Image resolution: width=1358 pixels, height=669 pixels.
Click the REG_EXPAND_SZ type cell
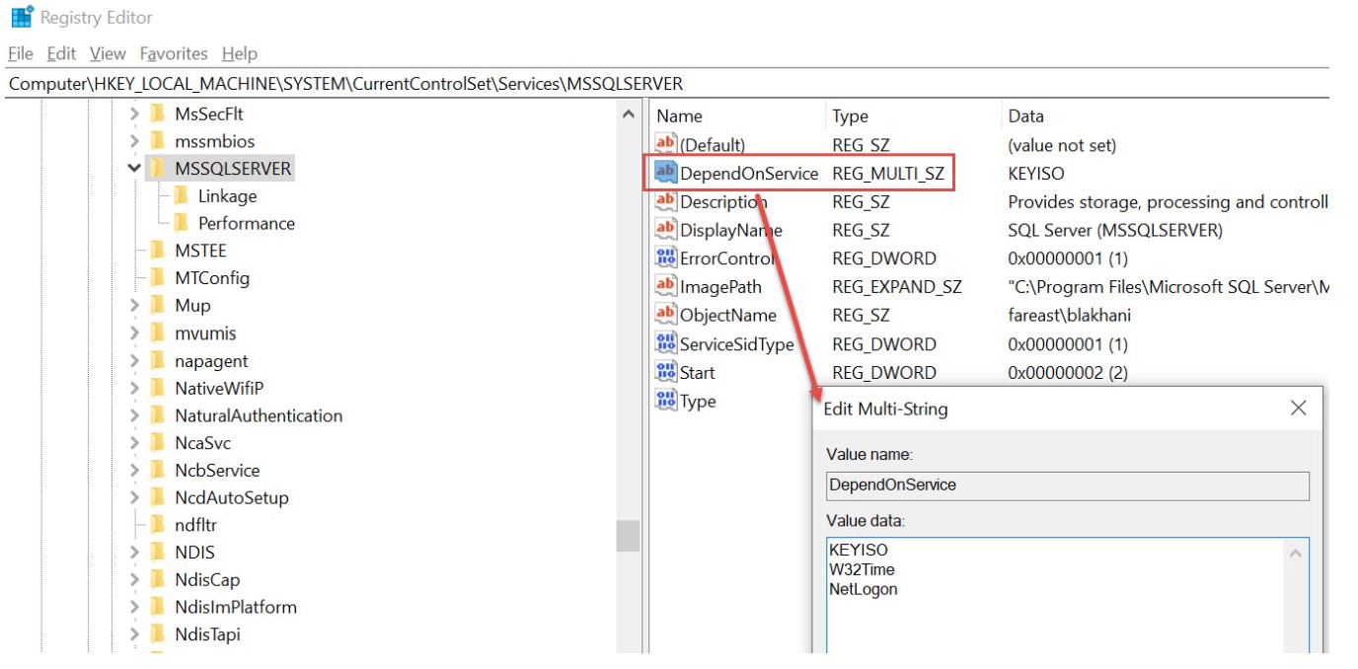click(897, 287)
